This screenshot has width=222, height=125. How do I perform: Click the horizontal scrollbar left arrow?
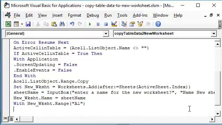[x=17, y=119]
